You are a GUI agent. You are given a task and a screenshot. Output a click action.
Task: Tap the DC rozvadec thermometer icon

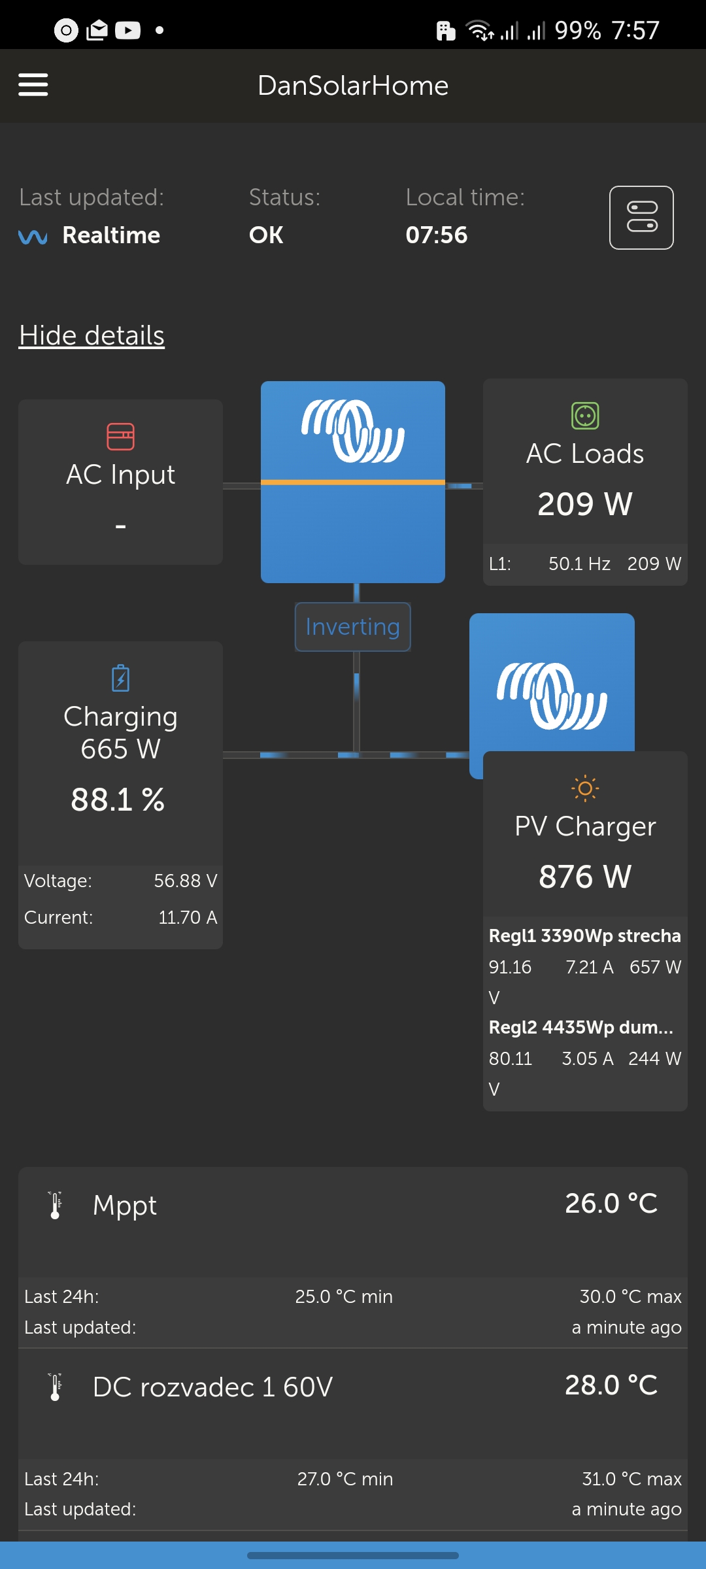pyautogui.click(x=56, y=1387)
